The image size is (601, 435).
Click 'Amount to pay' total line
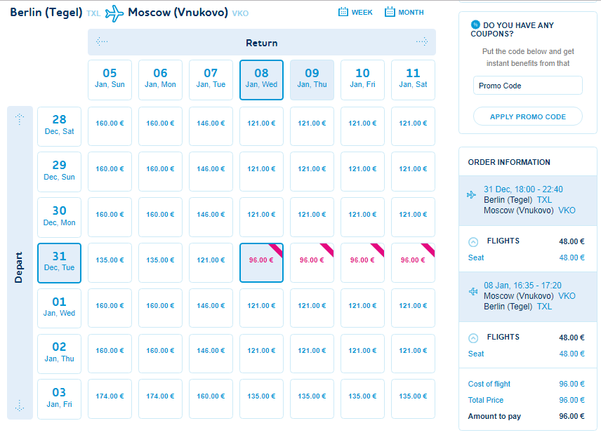(x=527, y=416)
